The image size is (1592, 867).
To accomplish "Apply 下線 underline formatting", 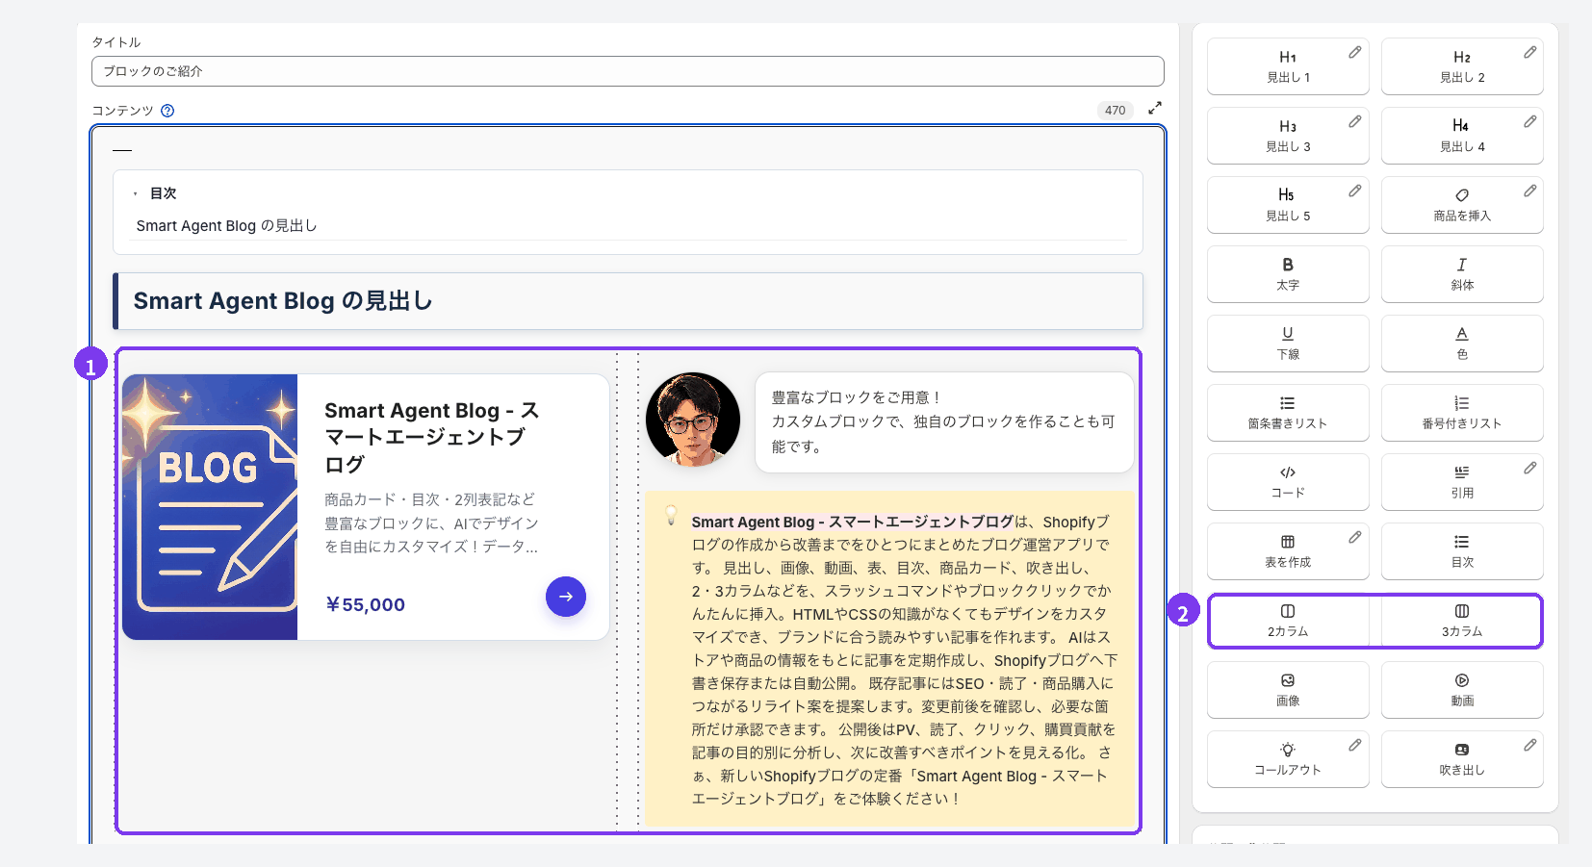I will pos(1288,344).
